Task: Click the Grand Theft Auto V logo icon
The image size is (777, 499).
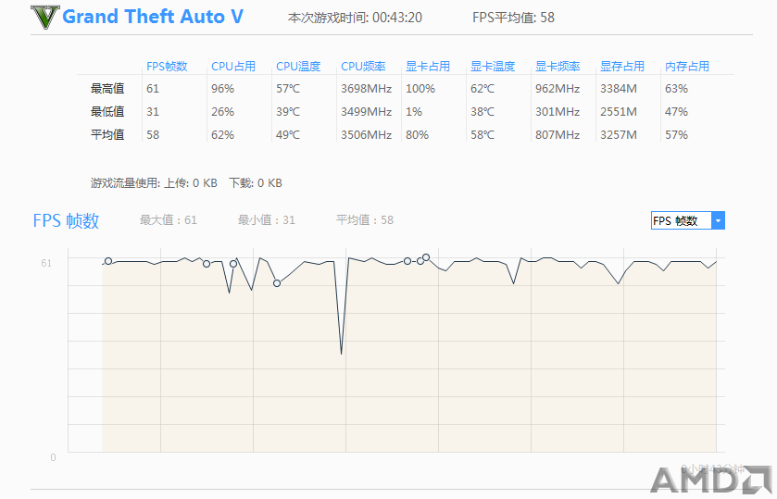Action: pyautogui.click(x=45, y=17)
